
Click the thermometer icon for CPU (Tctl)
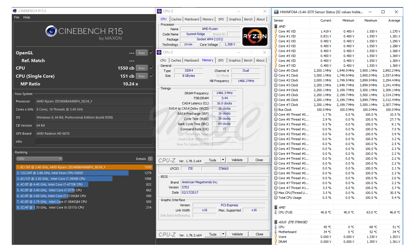pyautogui.click(x=276, y=212)
